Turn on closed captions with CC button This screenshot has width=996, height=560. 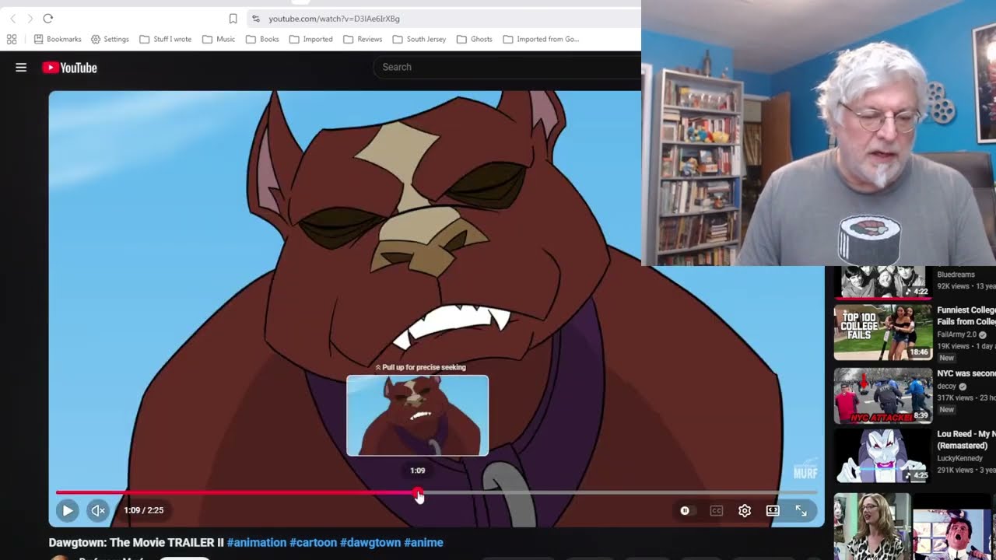click(x=717, y=511)
